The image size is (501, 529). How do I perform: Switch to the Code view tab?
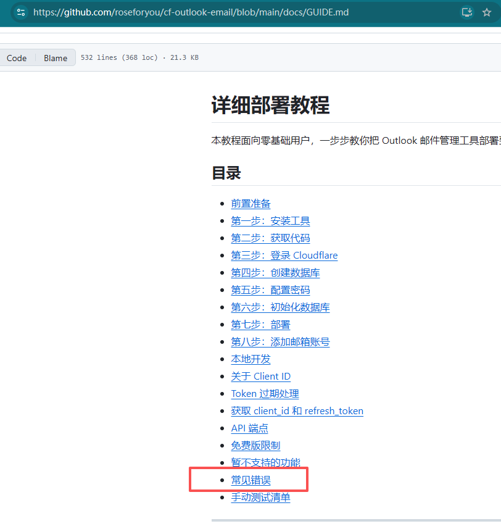coord(17,58)
